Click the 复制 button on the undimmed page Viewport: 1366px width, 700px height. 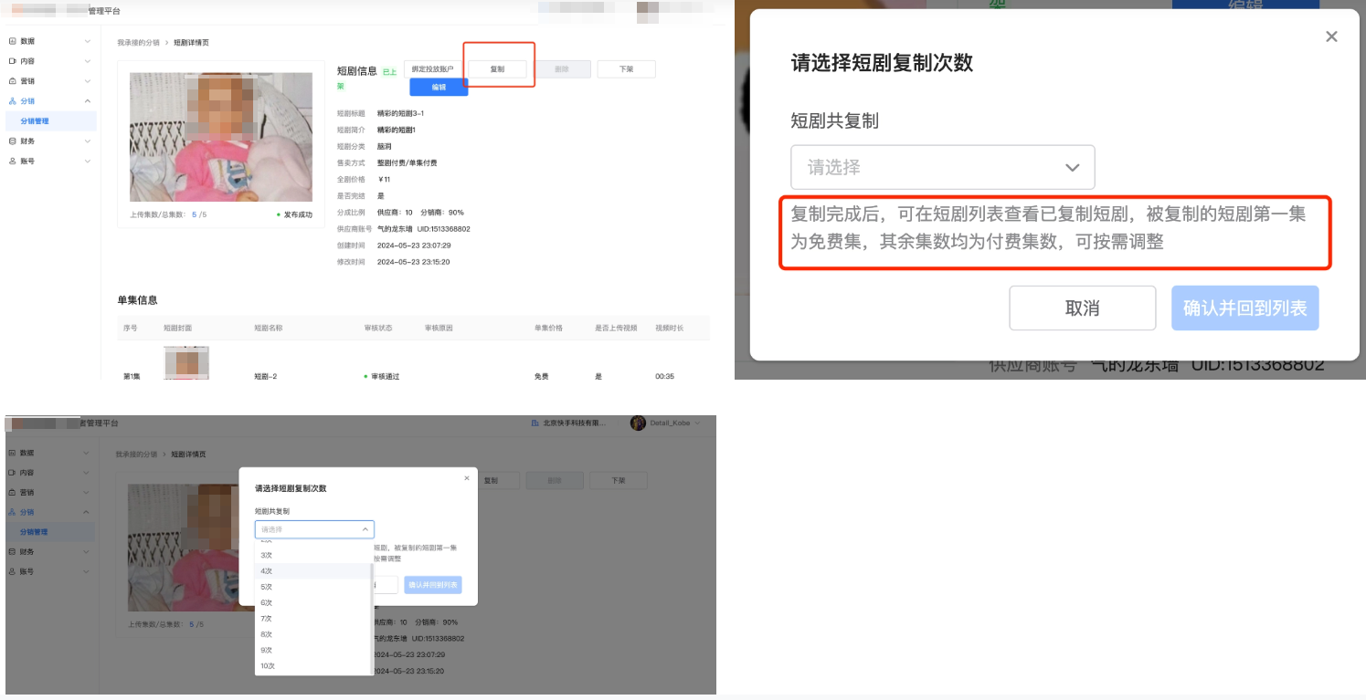point(497,69)
